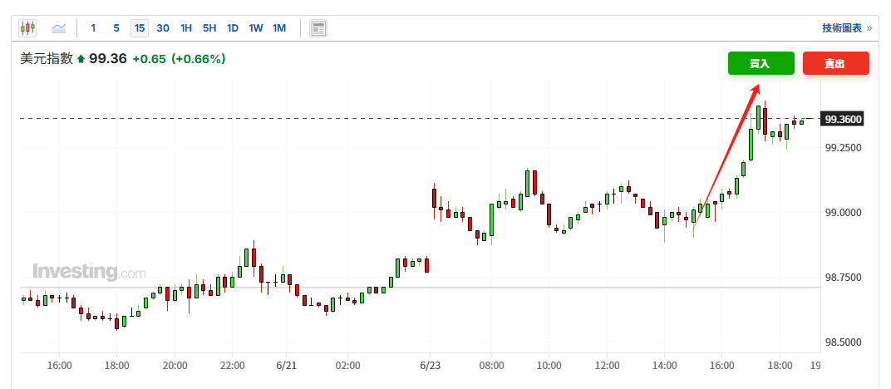Click the 12:00 time axis label
The width and height of the screenshot is (891, 389).
click(607, 365)
